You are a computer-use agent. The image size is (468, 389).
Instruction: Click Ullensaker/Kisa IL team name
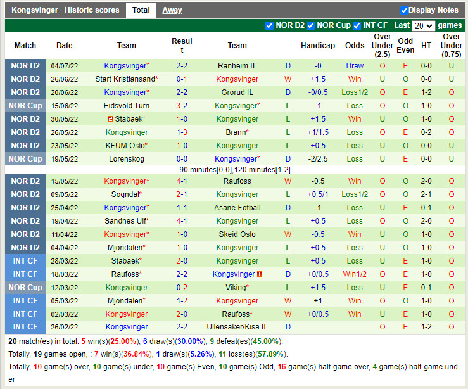tap(237, 327)
